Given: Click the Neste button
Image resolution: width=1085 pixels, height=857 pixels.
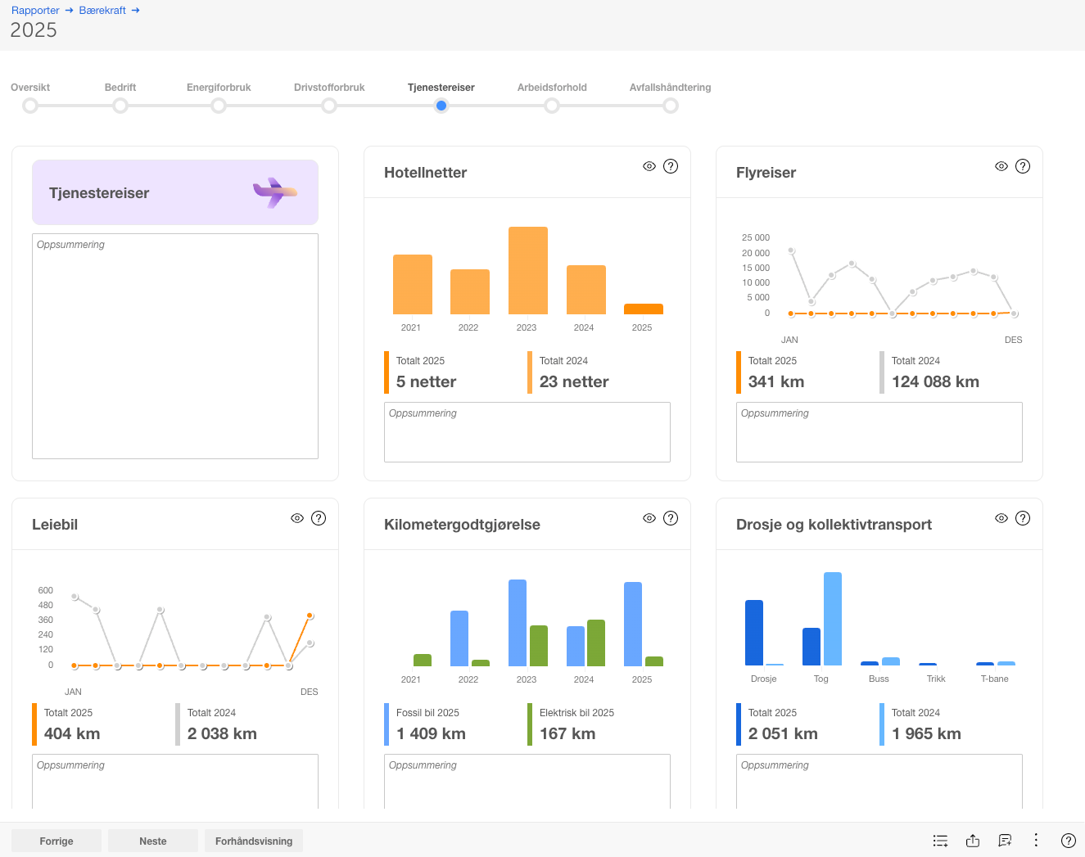Looking at the screenshot, I should [x=153, y=841].
